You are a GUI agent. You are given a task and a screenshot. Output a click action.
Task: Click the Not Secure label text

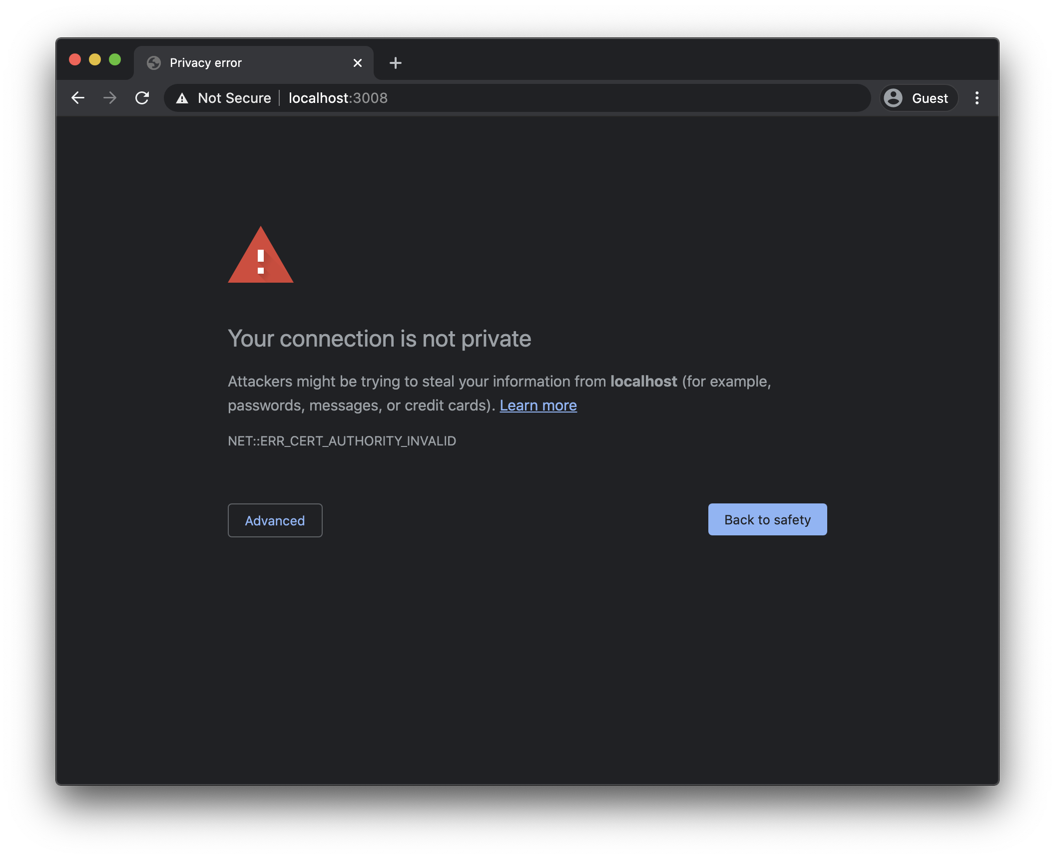pos(234,98)
